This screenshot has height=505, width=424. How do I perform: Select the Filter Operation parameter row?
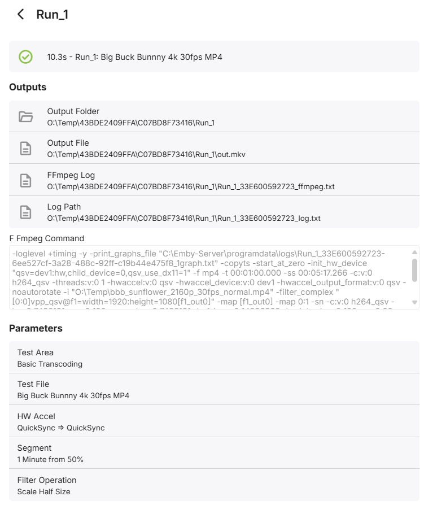pos(214,485)
